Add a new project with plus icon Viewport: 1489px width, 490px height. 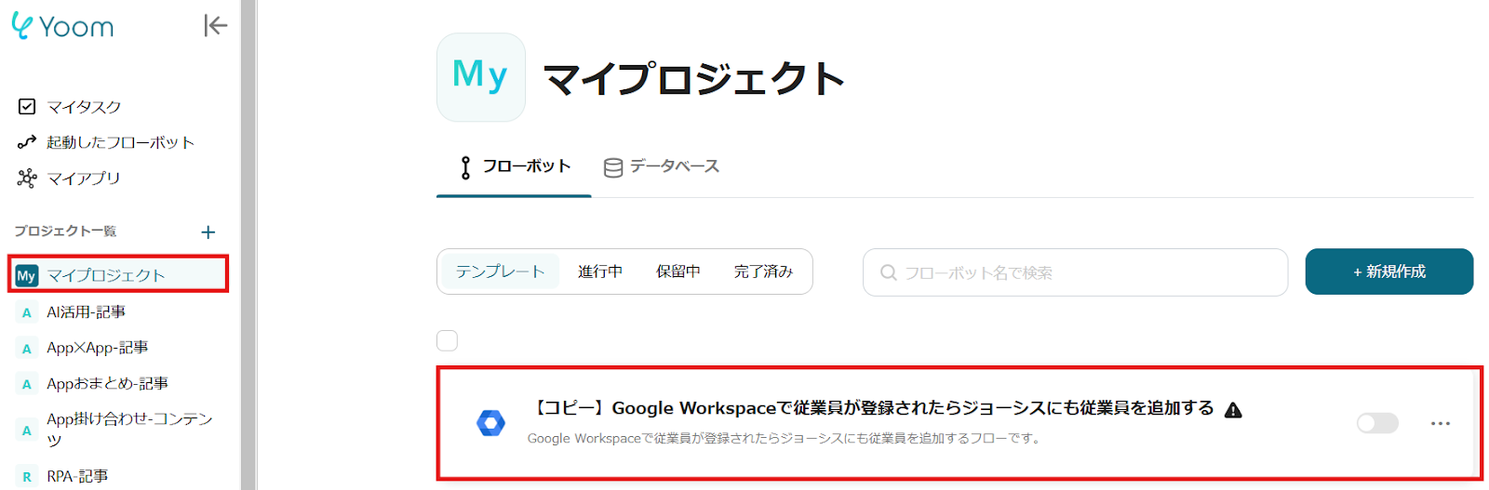(208, 232)
